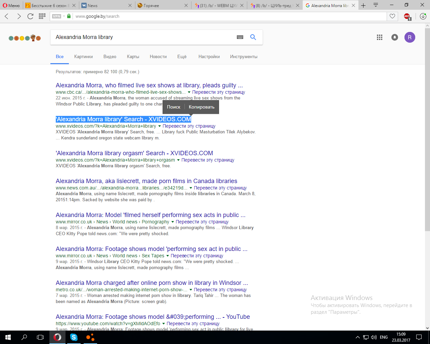Select the 'Новости' search tab

(x=158, y=57)
